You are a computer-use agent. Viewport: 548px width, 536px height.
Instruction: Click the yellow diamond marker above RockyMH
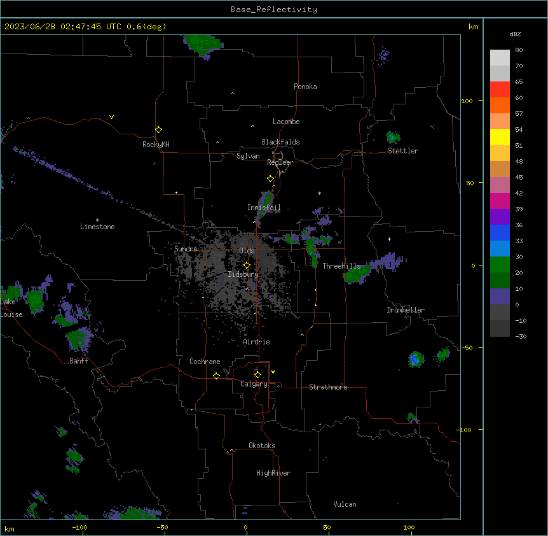(158, 130)
